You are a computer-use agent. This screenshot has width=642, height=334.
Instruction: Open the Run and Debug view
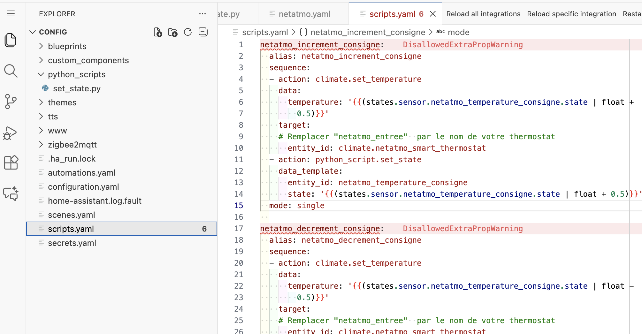tap(11, 133)
